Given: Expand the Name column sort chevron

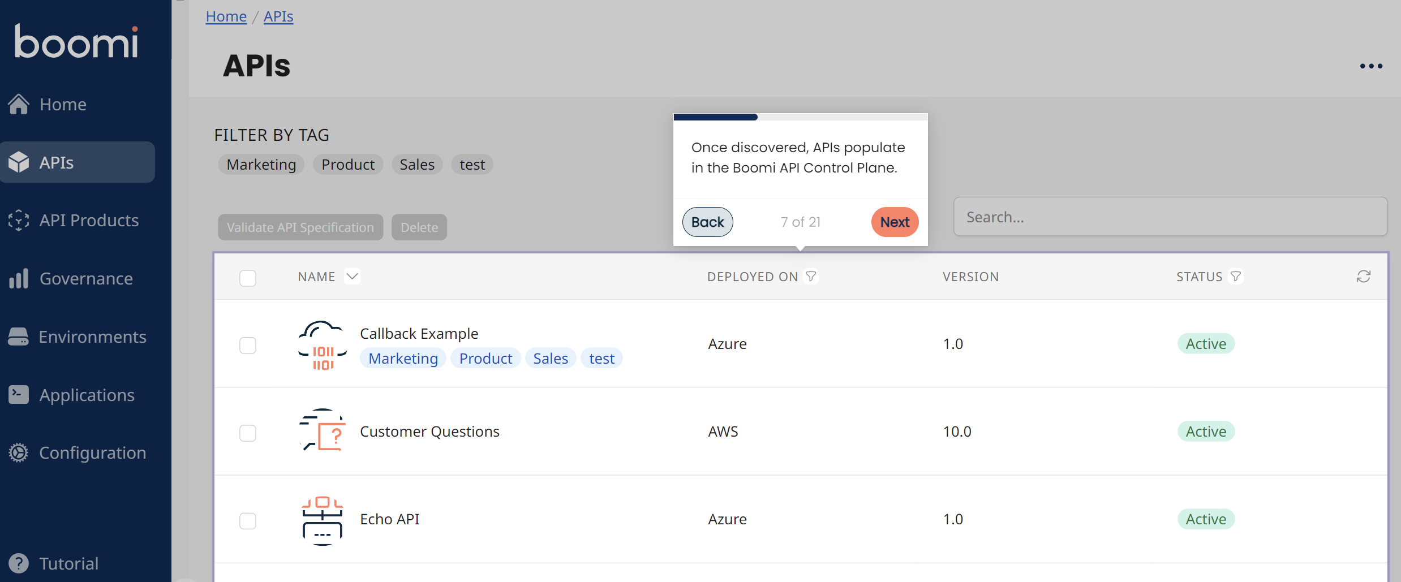Looking at the screenshot, I should (352, 276).
